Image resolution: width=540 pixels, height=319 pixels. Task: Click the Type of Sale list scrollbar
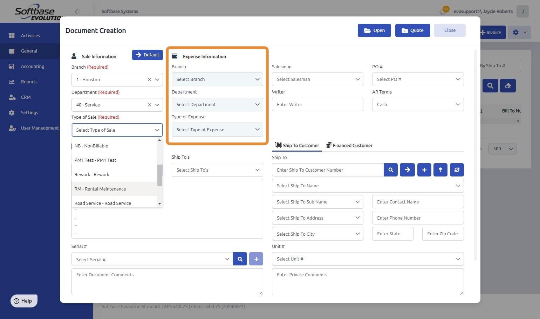[x=159, y=175]
